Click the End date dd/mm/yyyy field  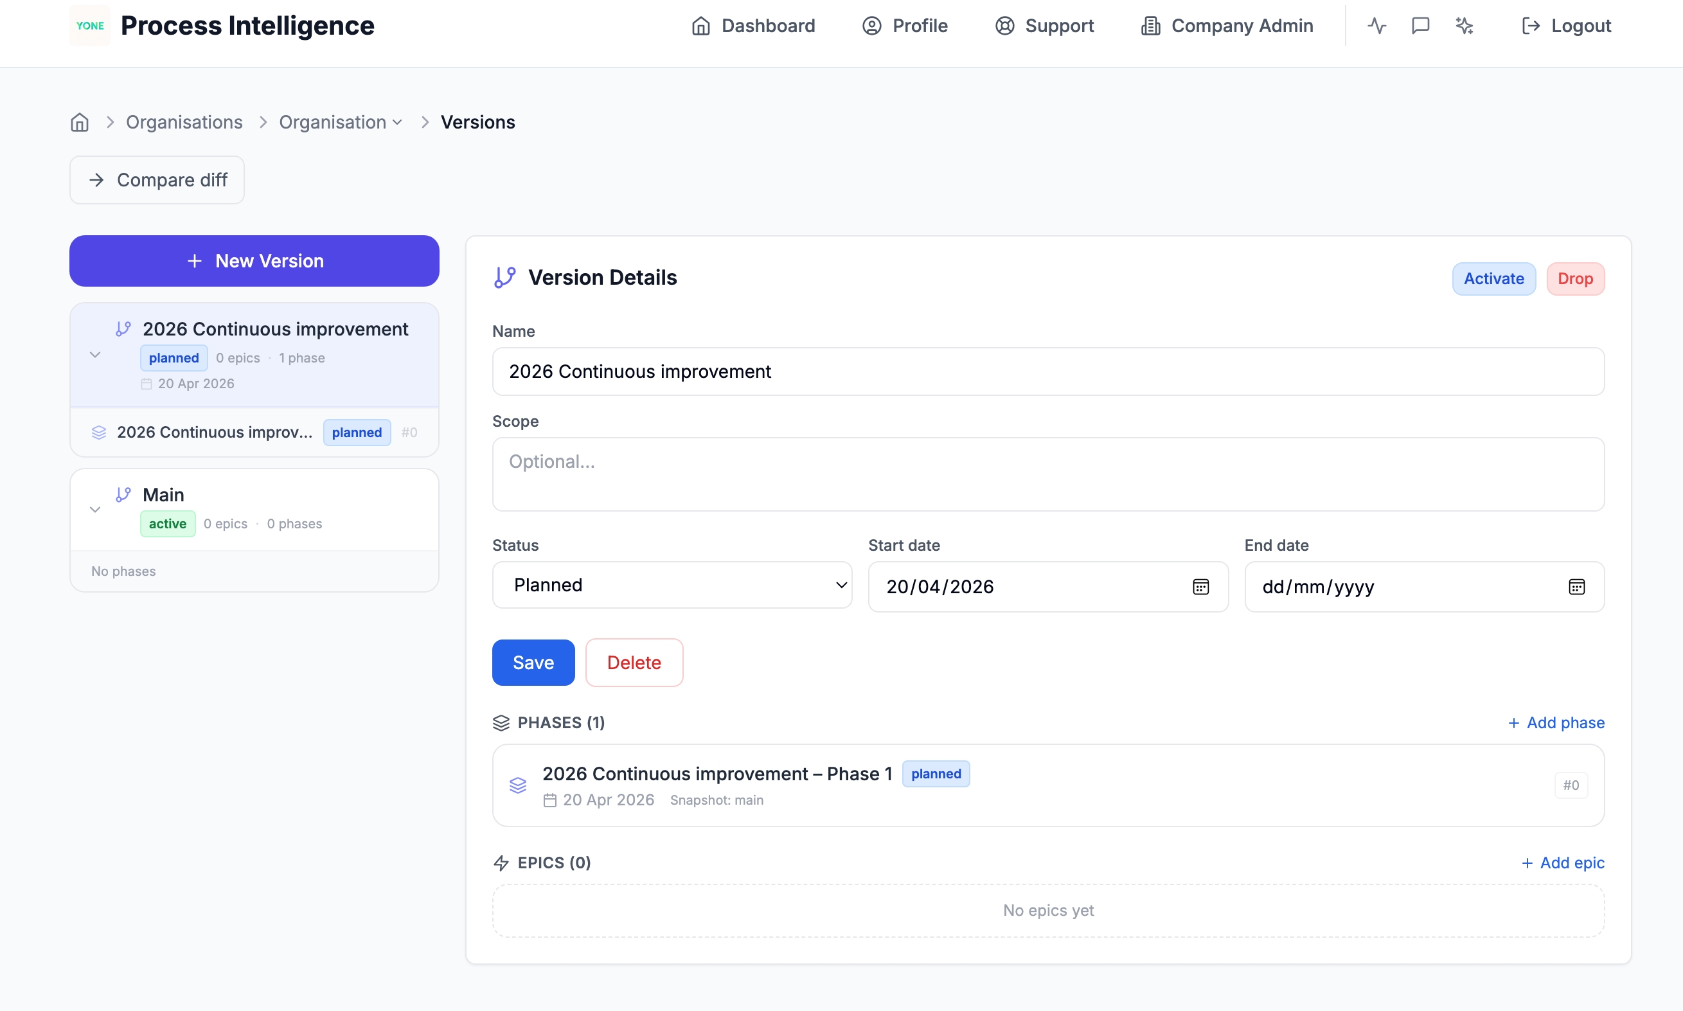[1424, 587]
